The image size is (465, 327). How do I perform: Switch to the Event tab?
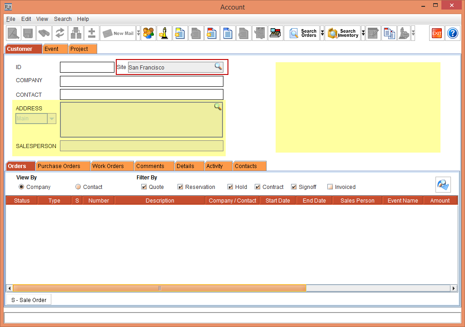[54, 49]
